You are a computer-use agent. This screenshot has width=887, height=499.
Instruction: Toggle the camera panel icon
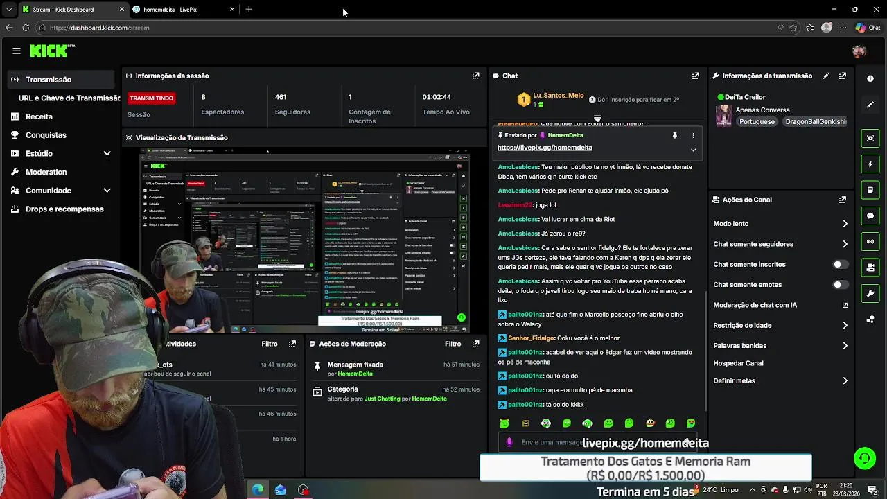[870, 268]
